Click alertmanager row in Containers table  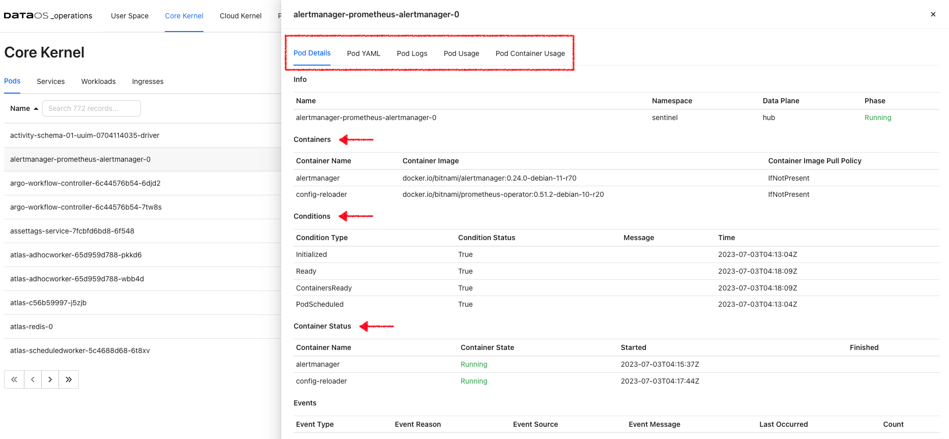point(616,178)
